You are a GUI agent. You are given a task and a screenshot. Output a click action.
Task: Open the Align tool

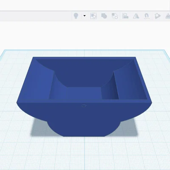click(125, 16)
